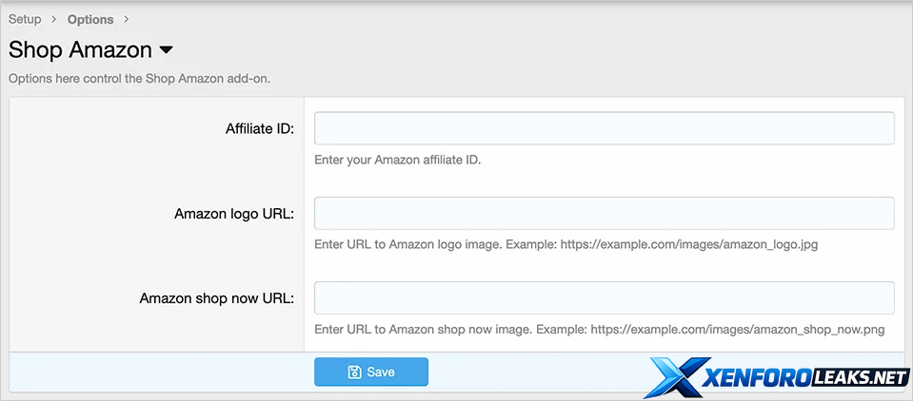Screen dimensions: 913x401
Task: Click the chevron after Options breadcrumb
Action: [x=127, y=20]
